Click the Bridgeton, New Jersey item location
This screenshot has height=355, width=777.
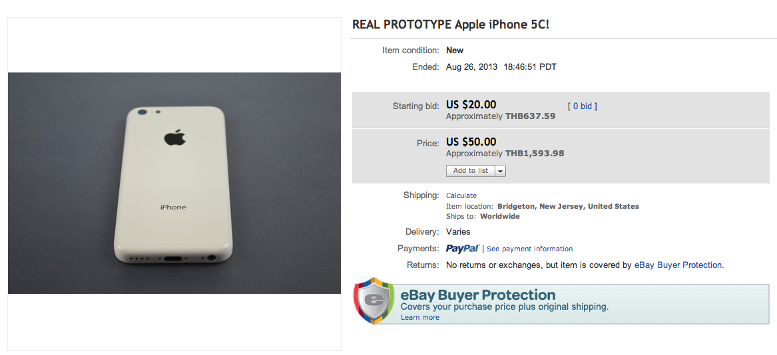(x=568, y=207)
